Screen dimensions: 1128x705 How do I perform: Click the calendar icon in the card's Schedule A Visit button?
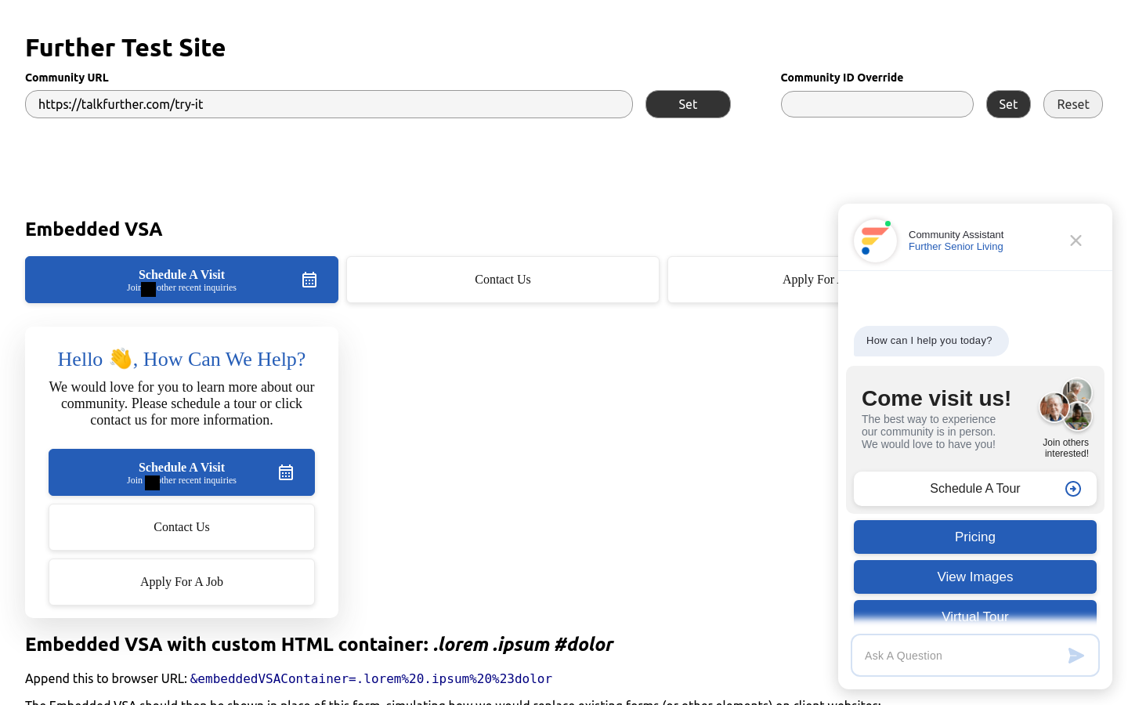286,472
